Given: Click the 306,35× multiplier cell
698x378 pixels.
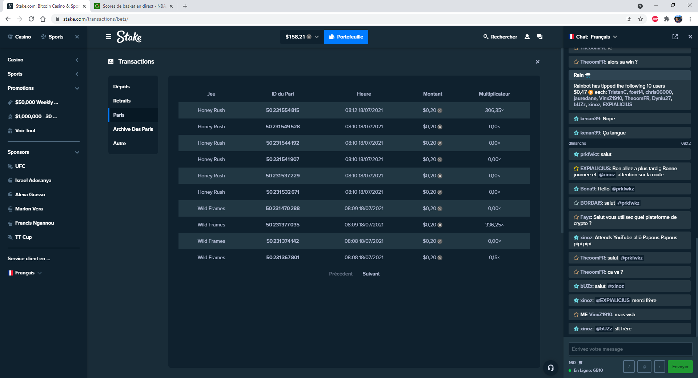Looking at the screenshot, I should click(x=494, y=110).
